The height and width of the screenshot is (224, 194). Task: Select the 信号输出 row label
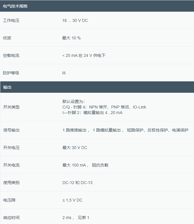coord(11,130)
